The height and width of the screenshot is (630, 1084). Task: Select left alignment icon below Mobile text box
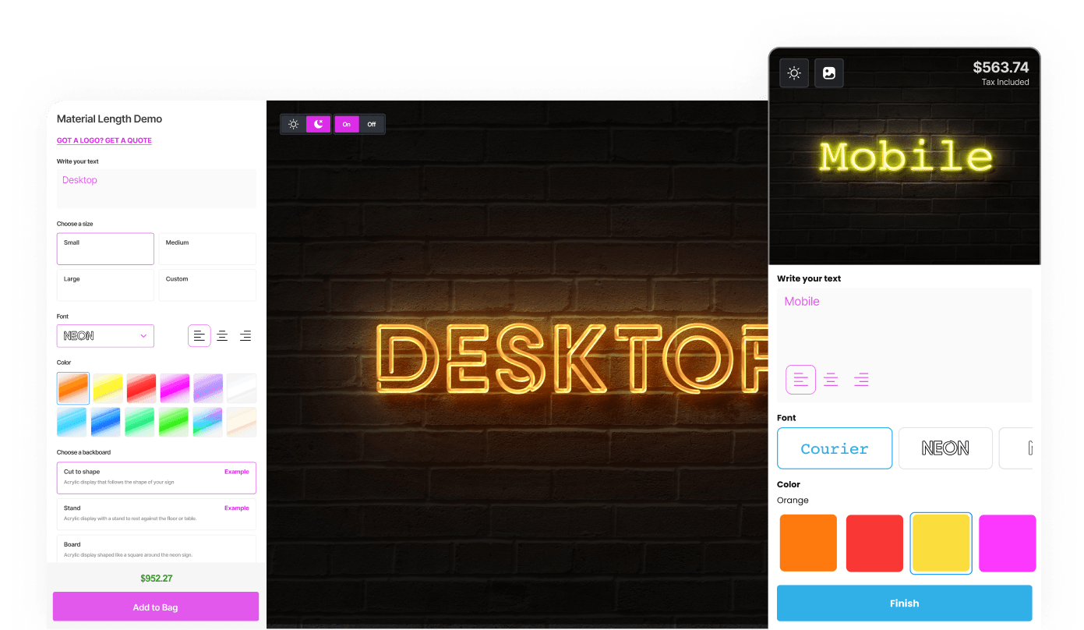(800, 379)
